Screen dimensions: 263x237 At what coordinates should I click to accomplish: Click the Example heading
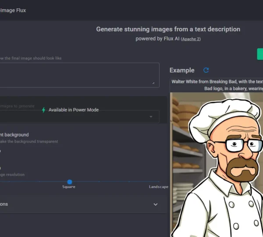coord(182,70)
